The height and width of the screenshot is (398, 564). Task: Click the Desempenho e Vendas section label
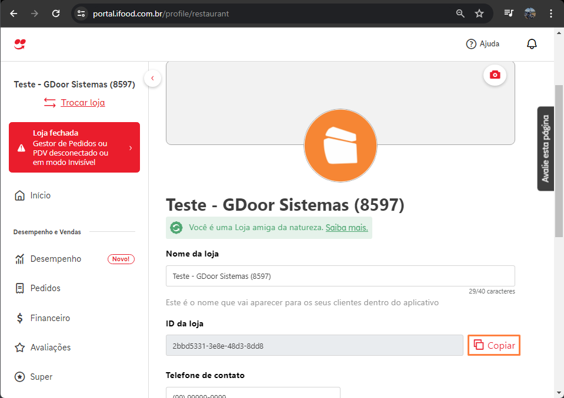tap(47, 232)
